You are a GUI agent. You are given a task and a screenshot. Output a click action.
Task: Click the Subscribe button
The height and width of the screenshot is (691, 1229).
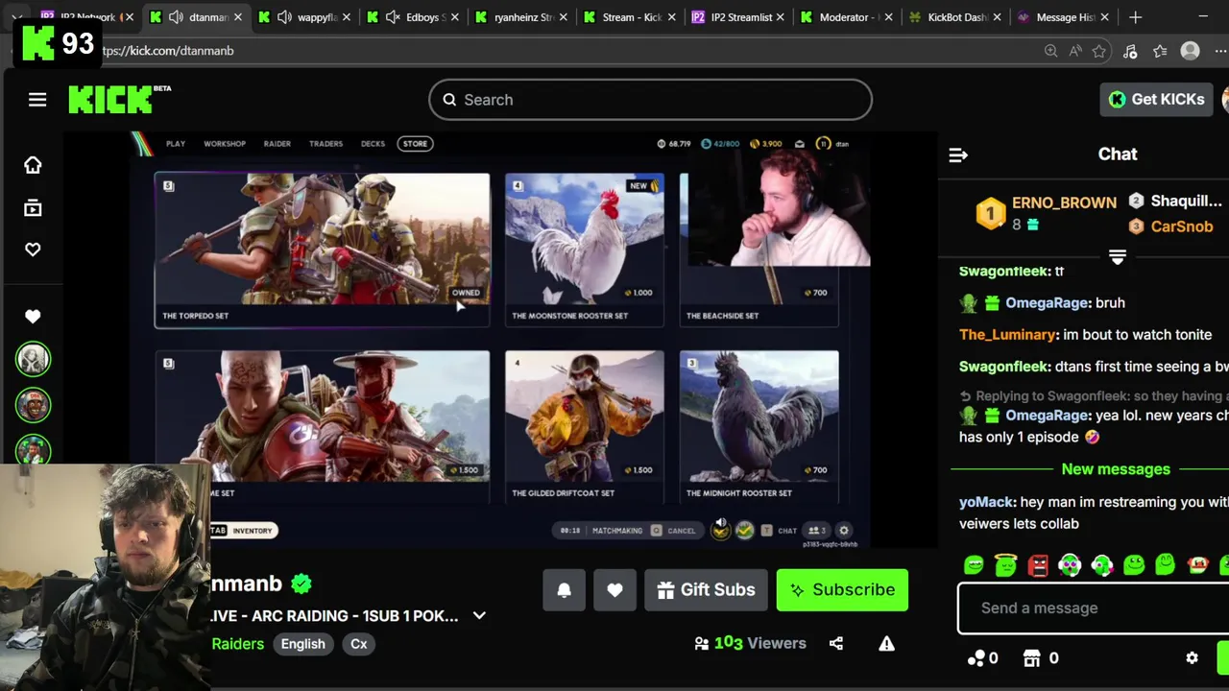842,590
